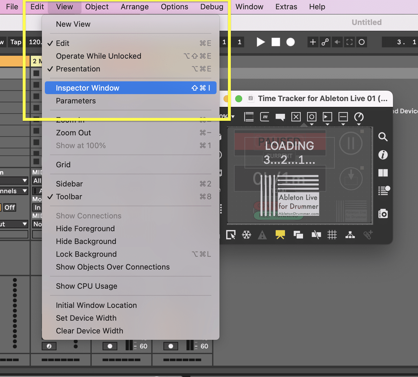
Task: Click the Record button in the transport
Action: tap(290, 42)
